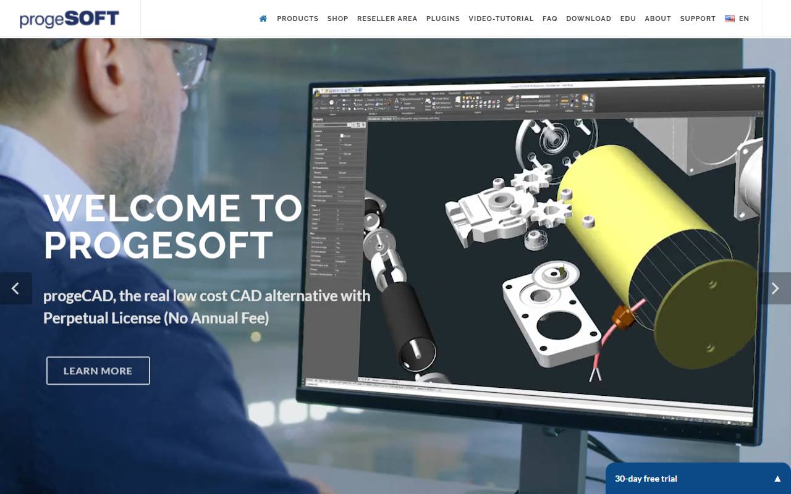The width and height of the screenshot is (791, 494).
Task: Open the Download page
Action: click(589, 19)
